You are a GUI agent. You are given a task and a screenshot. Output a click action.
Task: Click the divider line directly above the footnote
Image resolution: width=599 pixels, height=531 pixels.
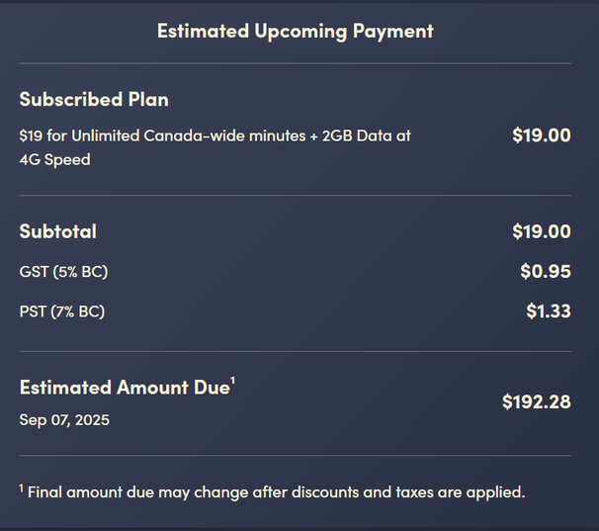[x=295, y=456]
